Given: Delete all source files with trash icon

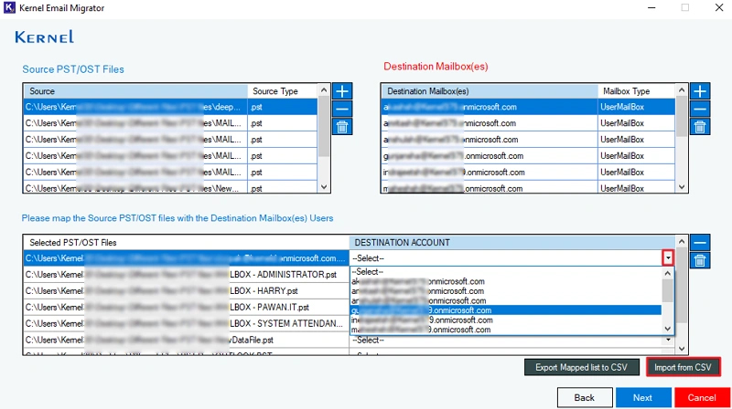Looking at the screenshot, I should tap(342, 127).
